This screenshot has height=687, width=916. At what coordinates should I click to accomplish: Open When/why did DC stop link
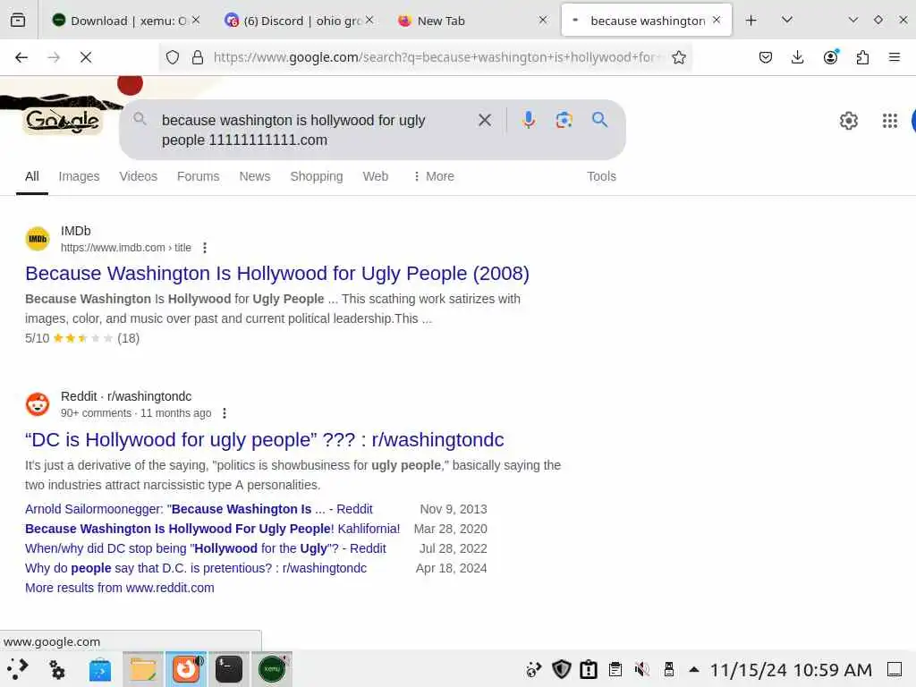[x=206, y=548]
